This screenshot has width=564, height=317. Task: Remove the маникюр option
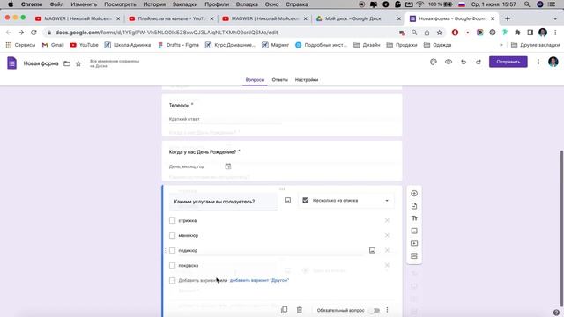coord(387,235)
